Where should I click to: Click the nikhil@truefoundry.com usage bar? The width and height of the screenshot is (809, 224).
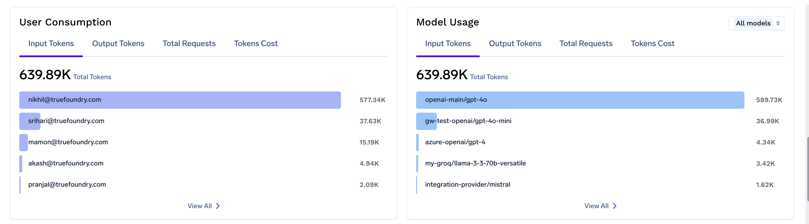click(x=180, y=100)
